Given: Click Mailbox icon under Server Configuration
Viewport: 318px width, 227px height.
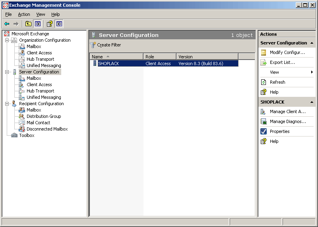Looking at the screenshot, I should [22, 78].
